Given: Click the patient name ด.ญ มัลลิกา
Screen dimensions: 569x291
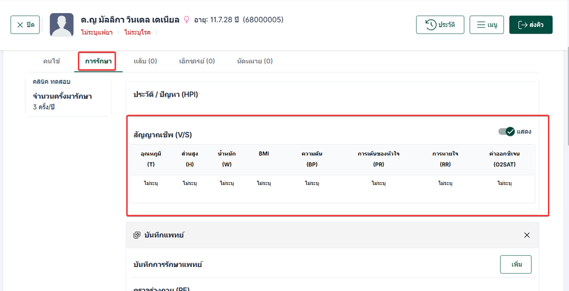Looking at the screenshot, I should tap(130, 20).
